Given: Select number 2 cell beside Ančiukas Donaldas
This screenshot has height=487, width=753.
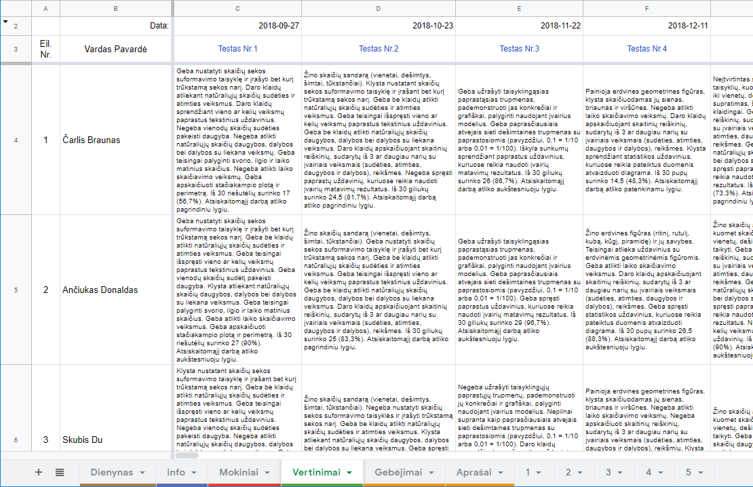Looking at the screenshot, I should pos(45,290).
